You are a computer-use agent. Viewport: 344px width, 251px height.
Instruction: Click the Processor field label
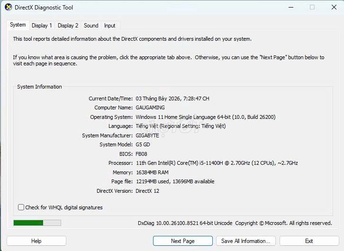(x=120, y=163)
